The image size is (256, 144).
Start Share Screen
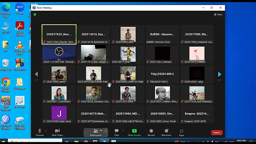(134, 132)
